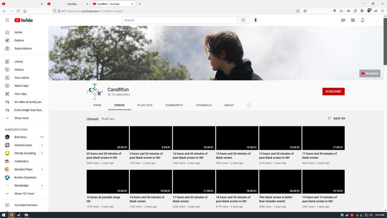The height and width of the screenshot is (218, 387).
Task: Switch to the channel Home tab
Action: (x=97, y=105)
